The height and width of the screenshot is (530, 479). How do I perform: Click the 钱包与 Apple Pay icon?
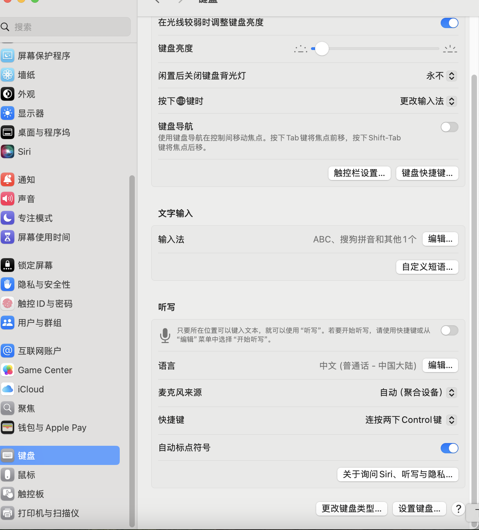[x=8, y=428]
